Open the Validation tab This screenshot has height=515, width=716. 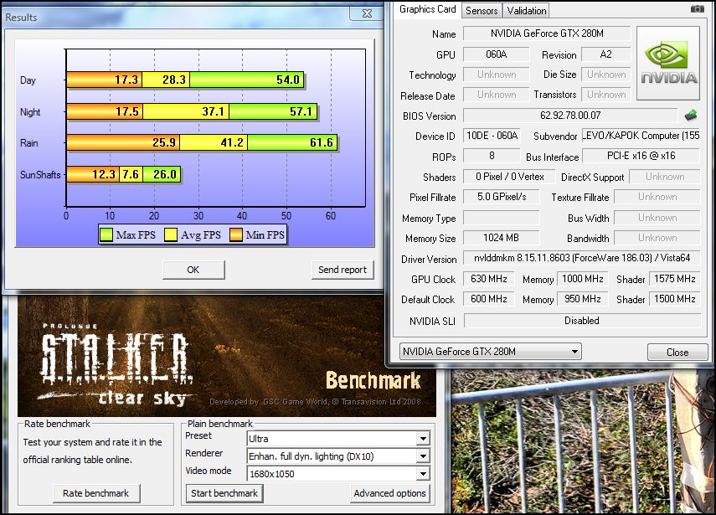tap(526, 11)
